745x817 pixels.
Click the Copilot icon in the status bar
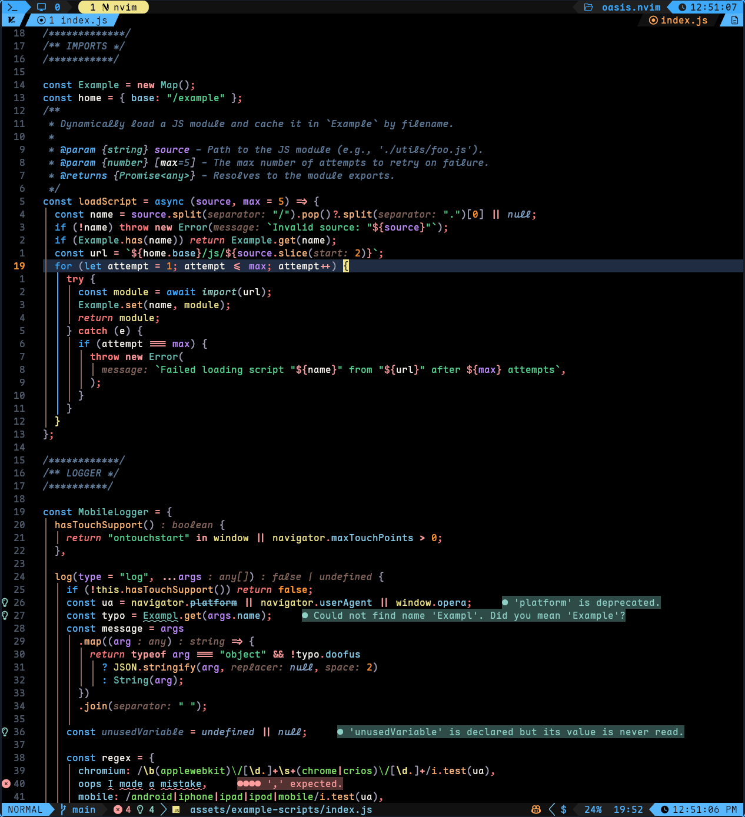pos(536,809)
